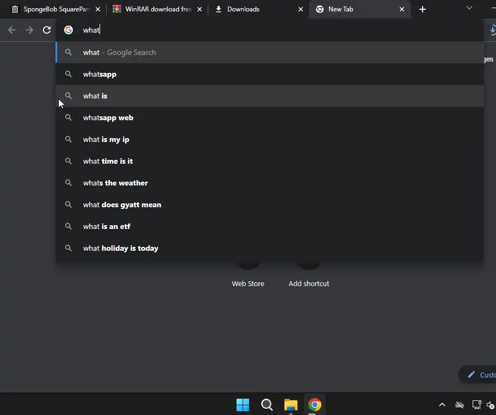Switch to the Downloads tab
Image resolution: width=496 pixels, height=415 pixels.
pyautogui.click(x=258, y=9)
